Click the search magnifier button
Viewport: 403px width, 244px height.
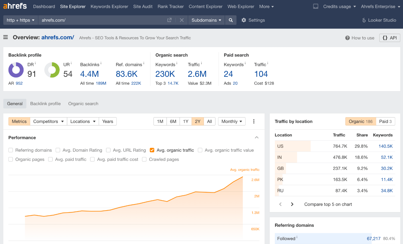[x=231, y=20]
